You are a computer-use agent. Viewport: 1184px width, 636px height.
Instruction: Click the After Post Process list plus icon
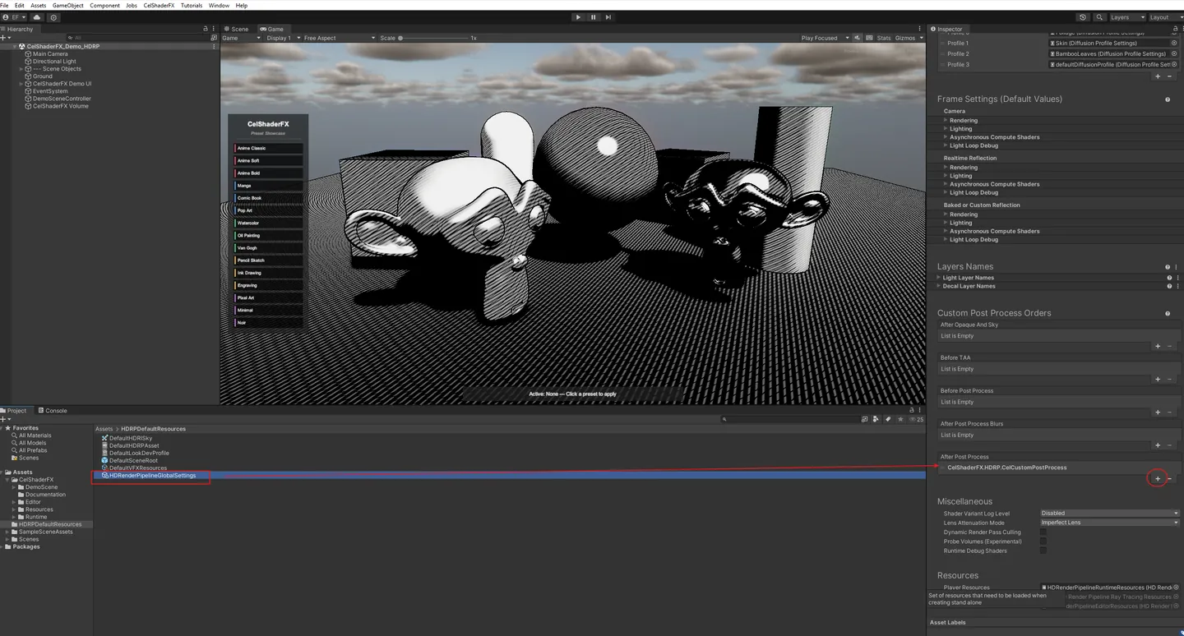1158,478
